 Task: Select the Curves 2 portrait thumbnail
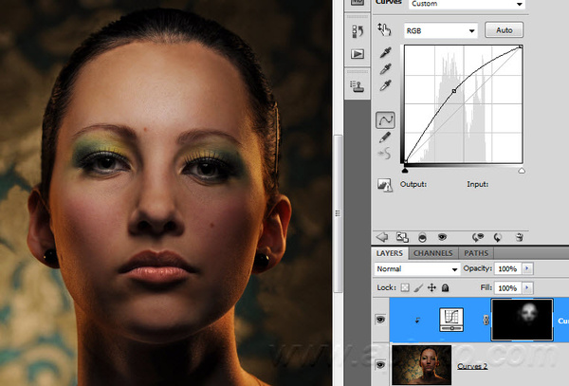(x=421, y=365)
